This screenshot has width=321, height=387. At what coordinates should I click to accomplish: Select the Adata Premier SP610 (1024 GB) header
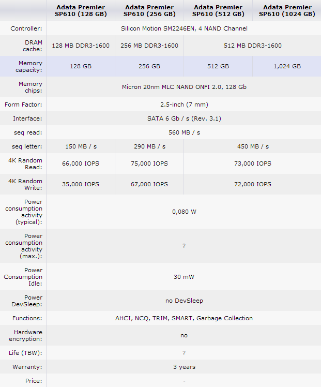[287, 11]
